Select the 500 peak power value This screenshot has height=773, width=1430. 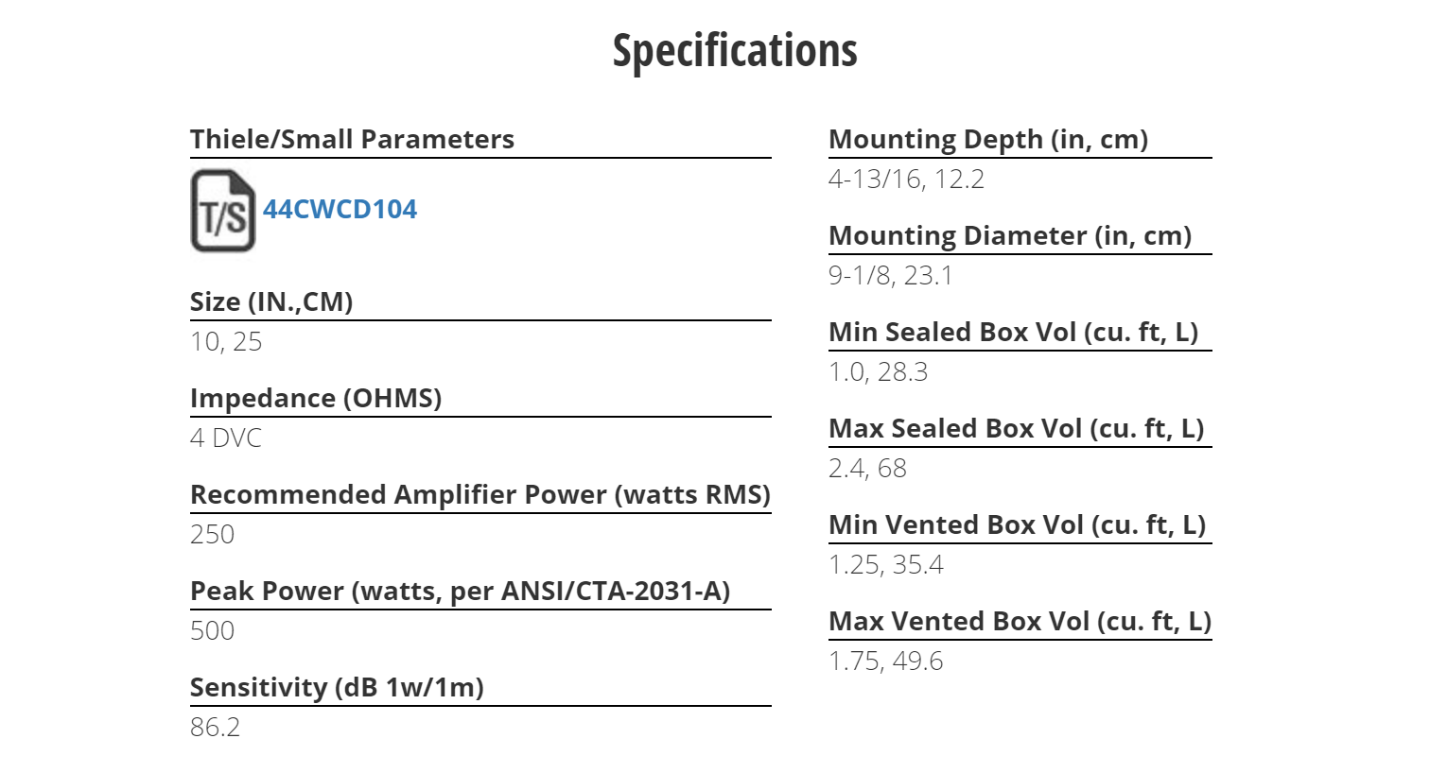tap(212, 631)
